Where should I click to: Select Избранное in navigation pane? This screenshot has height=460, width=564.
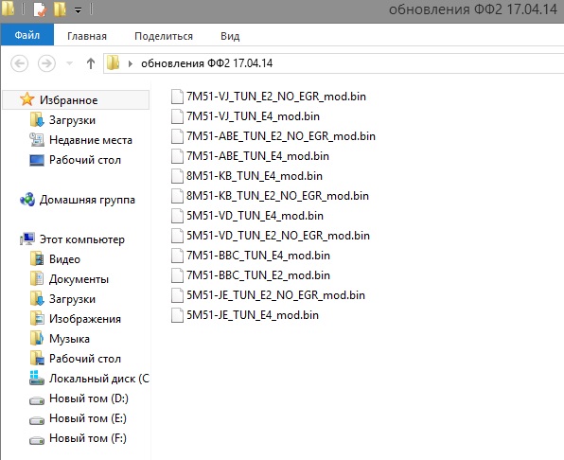[77, 100]
